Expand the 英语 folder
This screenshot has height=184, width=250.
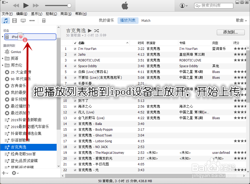tap(3, 59)
